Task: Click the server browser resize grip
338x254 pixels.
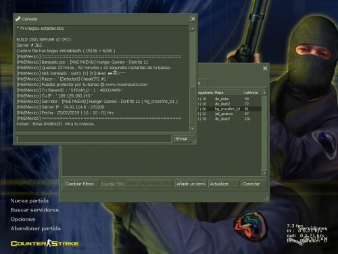Action: click(x=266, y=198)
